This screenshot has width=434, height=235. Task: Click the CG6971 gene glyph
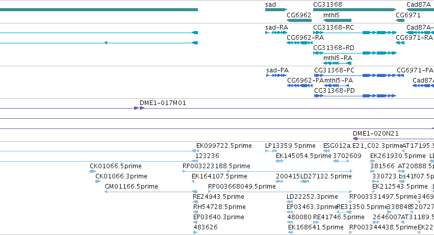tap(400, 20)
